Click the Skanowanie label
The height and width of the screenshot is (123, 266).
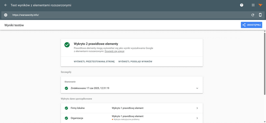70,82
